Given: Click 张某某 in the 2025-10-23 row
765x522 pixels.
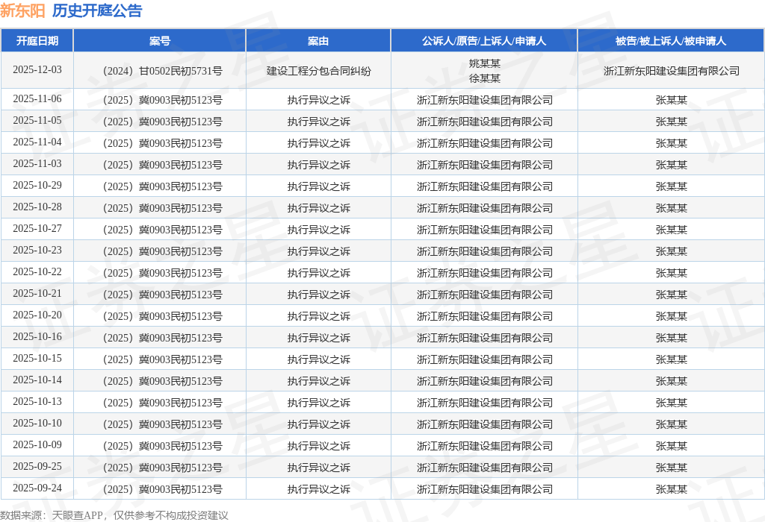Looking at the screenshot, I should [x=672, y=251].
